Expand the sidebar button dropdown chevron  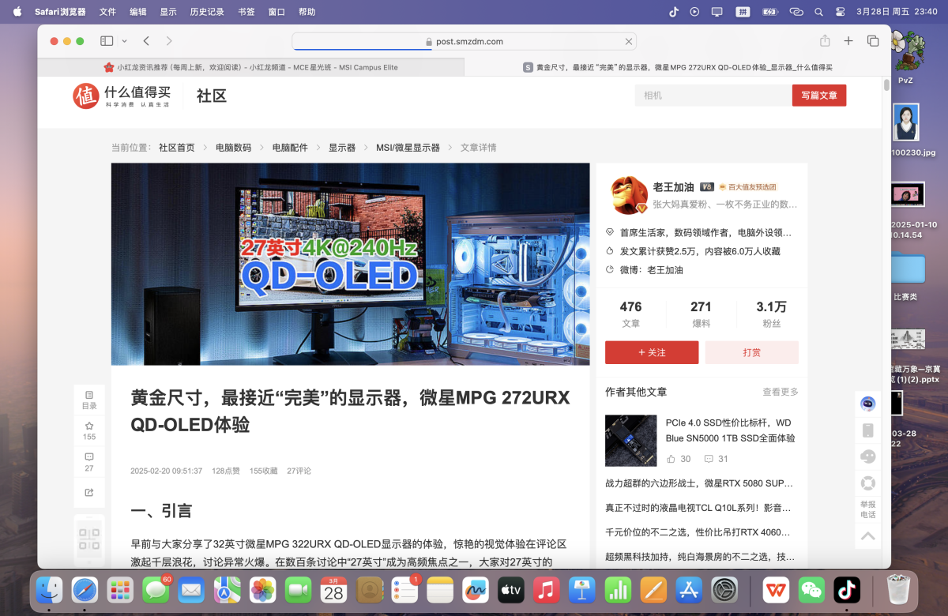tap(125, 41)
